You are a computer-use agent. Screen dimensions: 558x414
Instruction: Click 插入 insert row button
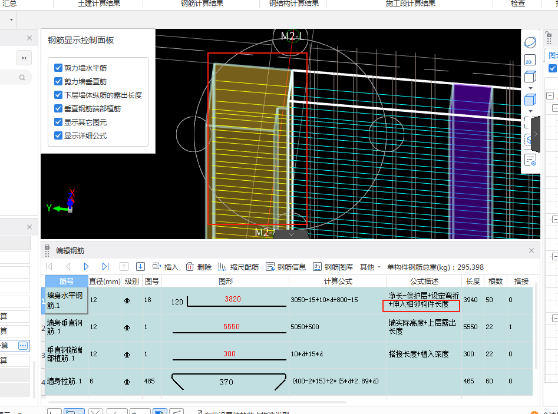[x=166, y=267]
